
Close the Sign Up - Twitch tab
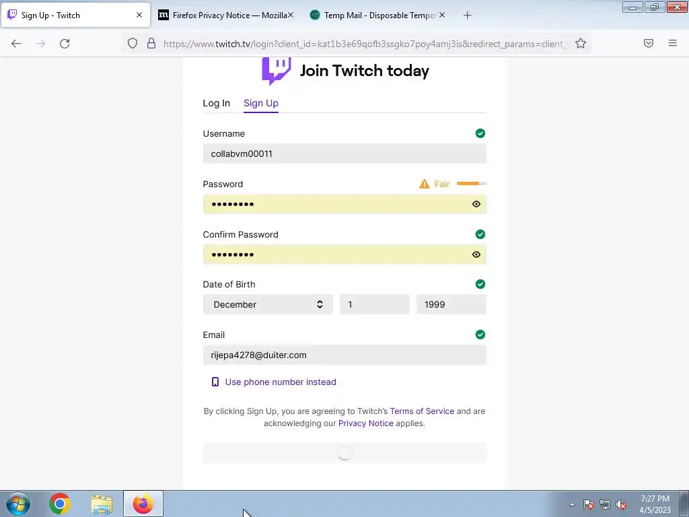pyautogui.click(x=139, y=15)
